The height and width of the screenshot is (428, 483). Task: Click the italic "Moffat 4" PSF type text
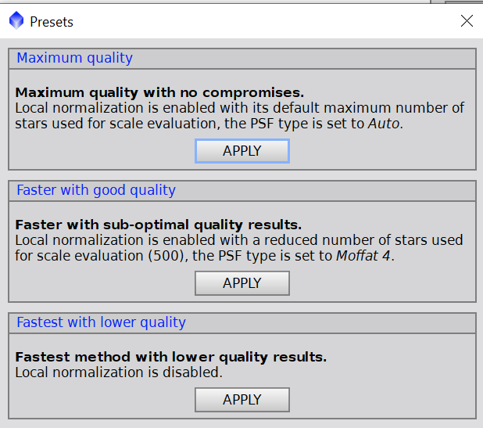(x=363, y=255)
